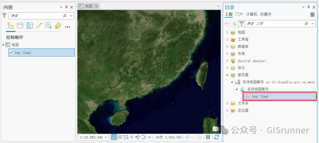
Task: Open the Catalog search box dropdown arrow
Action: click(x=313, y=24)
